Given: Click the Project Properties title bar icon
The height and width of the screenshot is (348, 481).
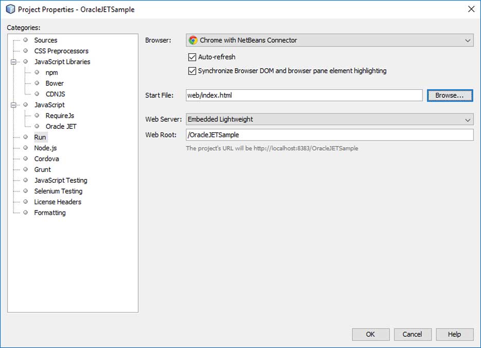Looking at the screenshot, I should pos(10,9).
